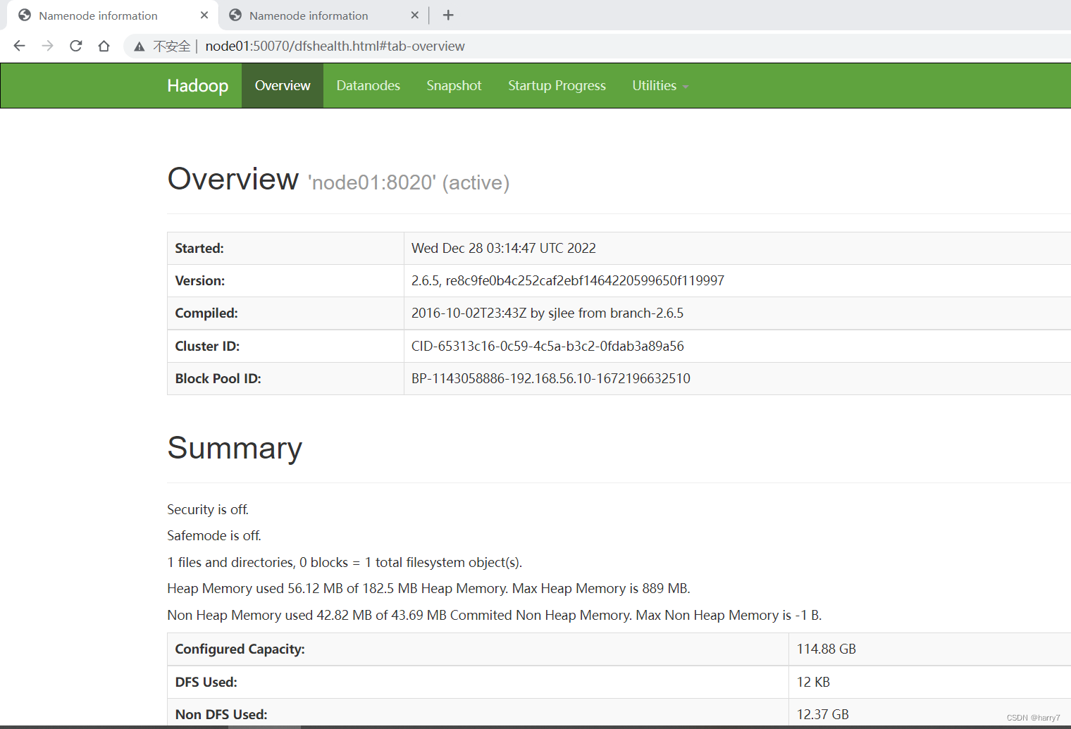Click the 'Safemode is off.' line
Viewport: 1071px width, 729px height.
pos(214,535)
